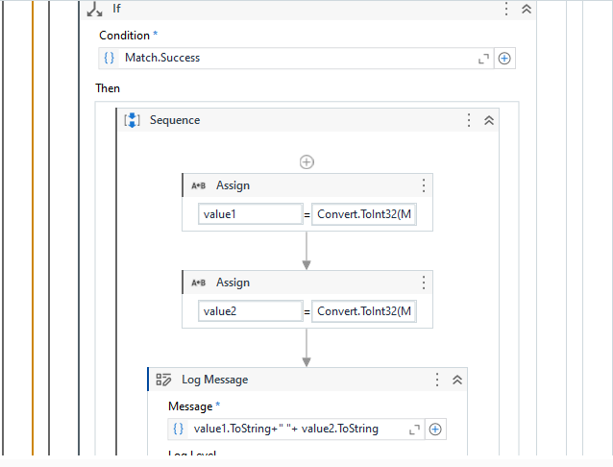Open the If activity options menu

point(506,9)
